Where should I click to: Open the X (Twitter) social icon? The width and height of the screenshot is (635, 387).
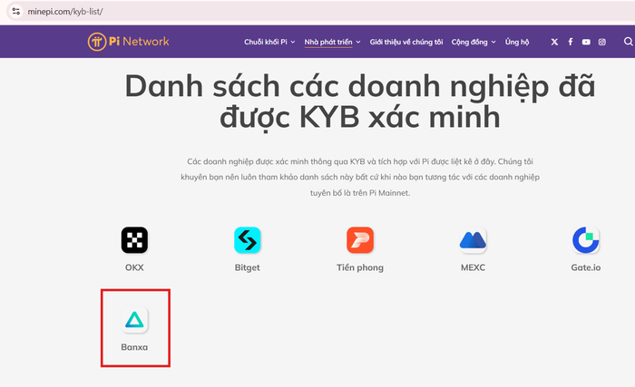pyautogui.click(x=554, y=42)
